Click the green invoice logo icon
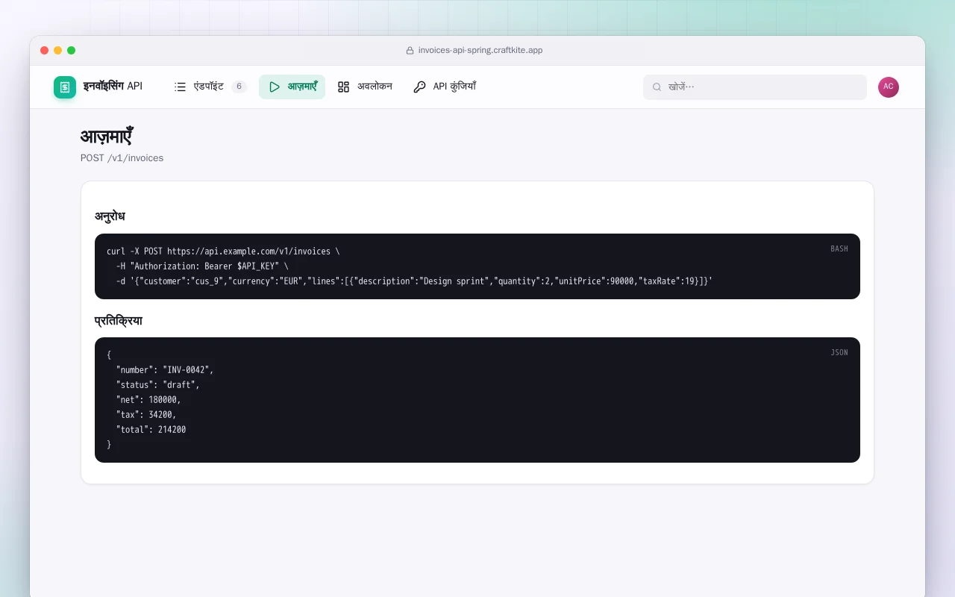 tap(65, 87)
